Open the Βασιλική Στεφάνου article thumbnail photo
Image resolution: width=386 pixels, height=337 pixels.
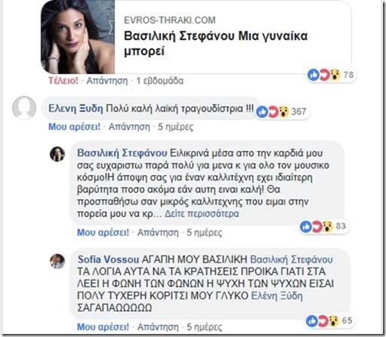tap(78, 37)
